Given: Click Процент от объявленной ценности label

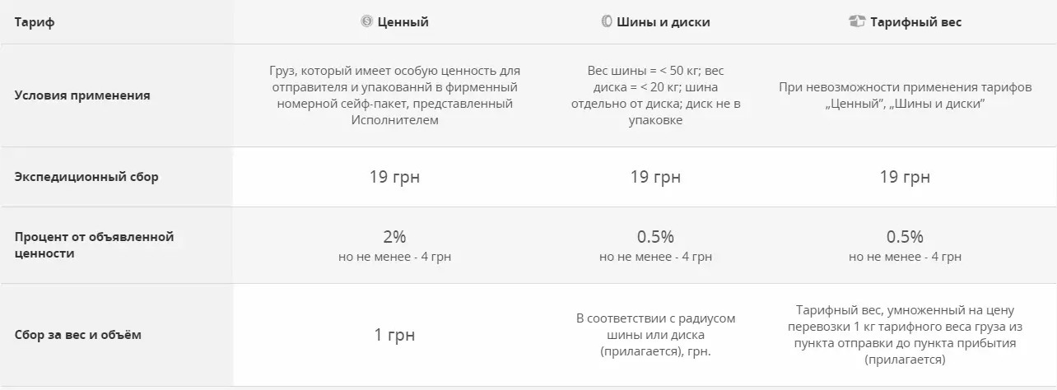Looking at the screenshot, I should [94, 245].
